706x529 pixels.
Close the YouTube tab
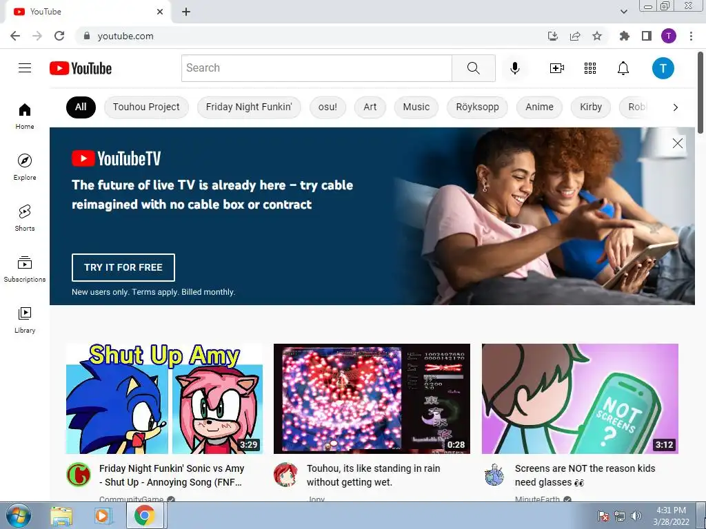(160, 12)
